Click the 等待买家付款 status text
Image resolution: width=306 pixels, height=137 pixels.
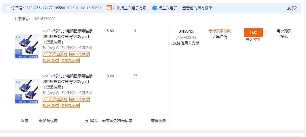[220, 31]
